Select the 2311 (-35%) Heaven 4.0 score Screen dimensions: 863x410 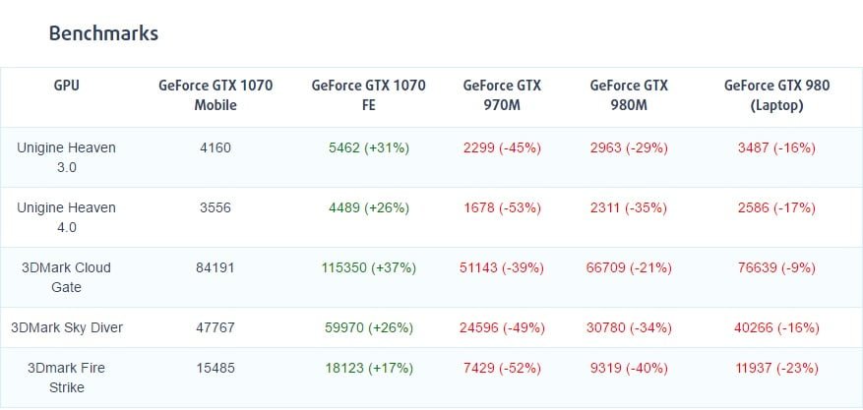629,207
